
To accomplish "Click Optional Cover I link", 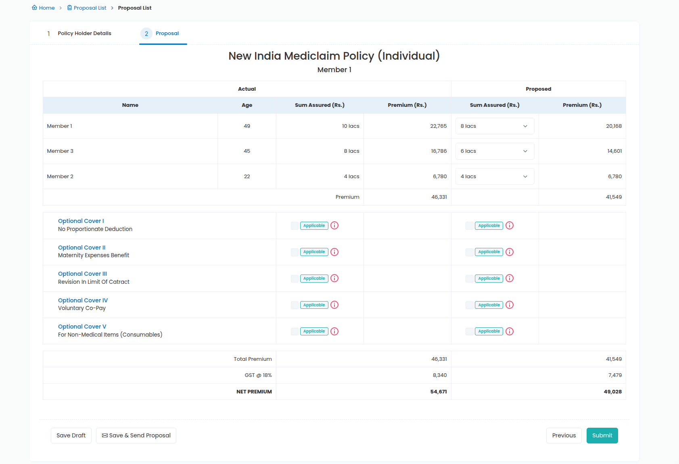I will click(x=81, y=221).
